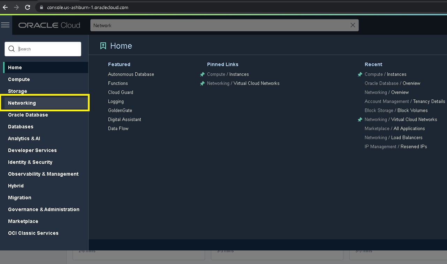Open Identity & Security category
The width and height of the screenshot is (447, 264).
tap(30, 162)
